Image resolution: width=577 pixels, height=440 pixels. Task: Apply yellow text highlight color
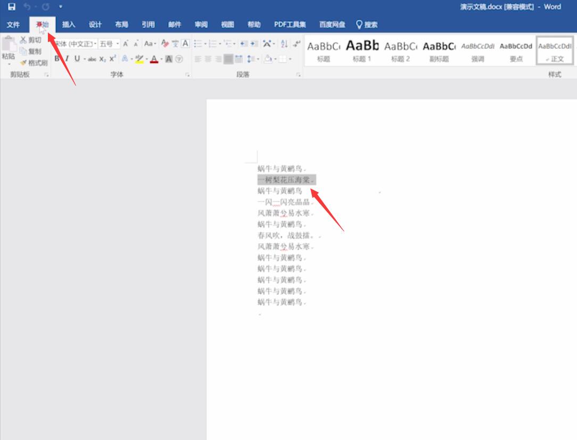(x=139, y=59)
